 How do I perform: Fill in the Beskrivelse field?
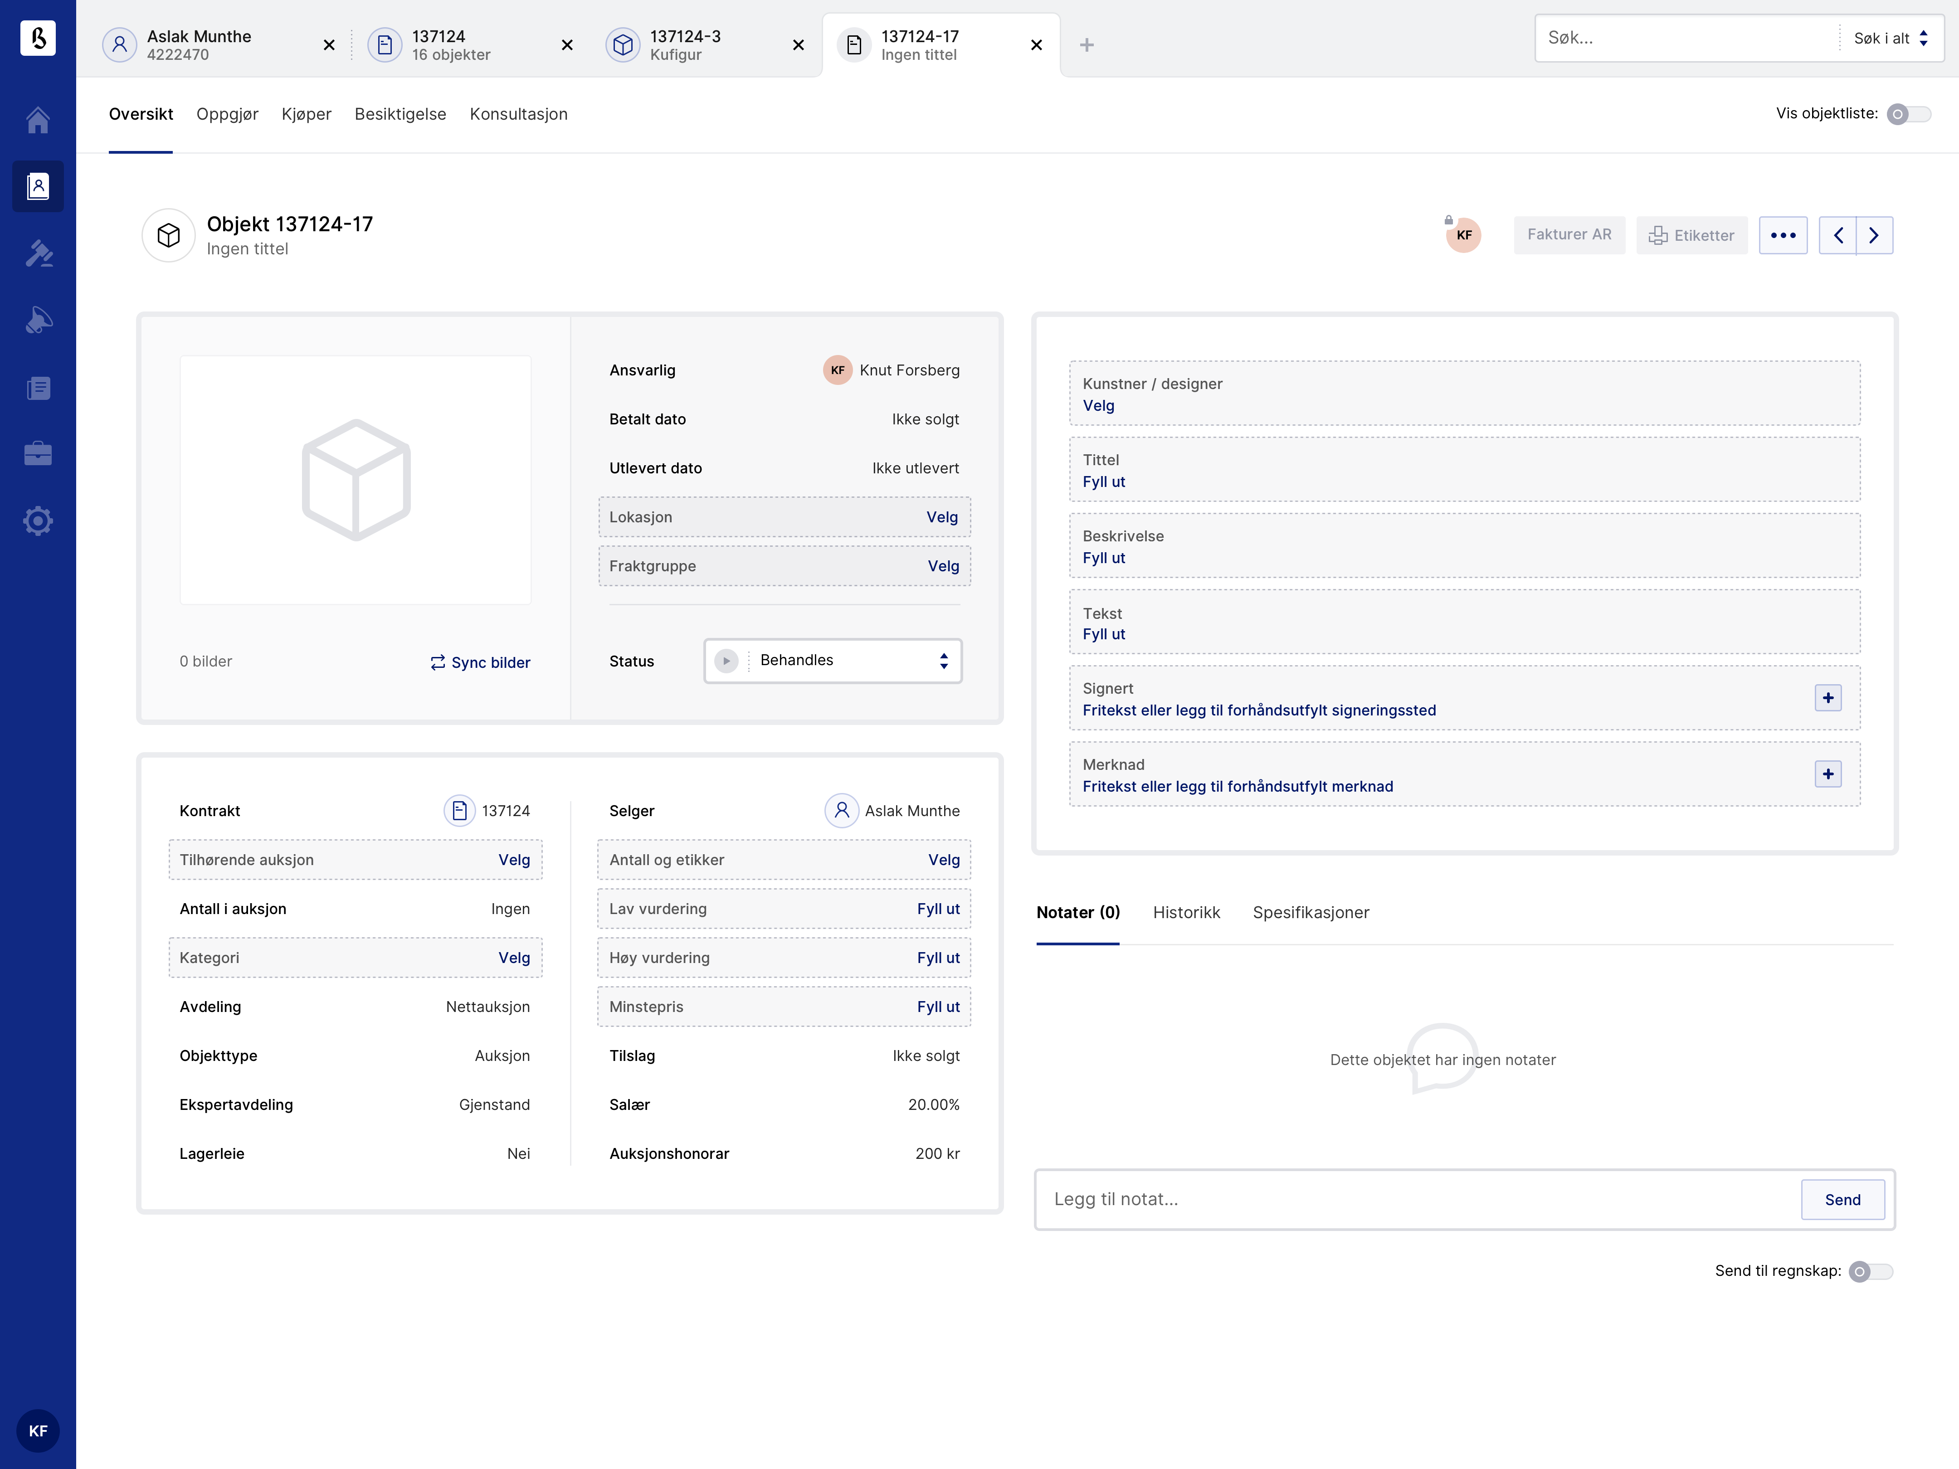[x=1464, y=545]
